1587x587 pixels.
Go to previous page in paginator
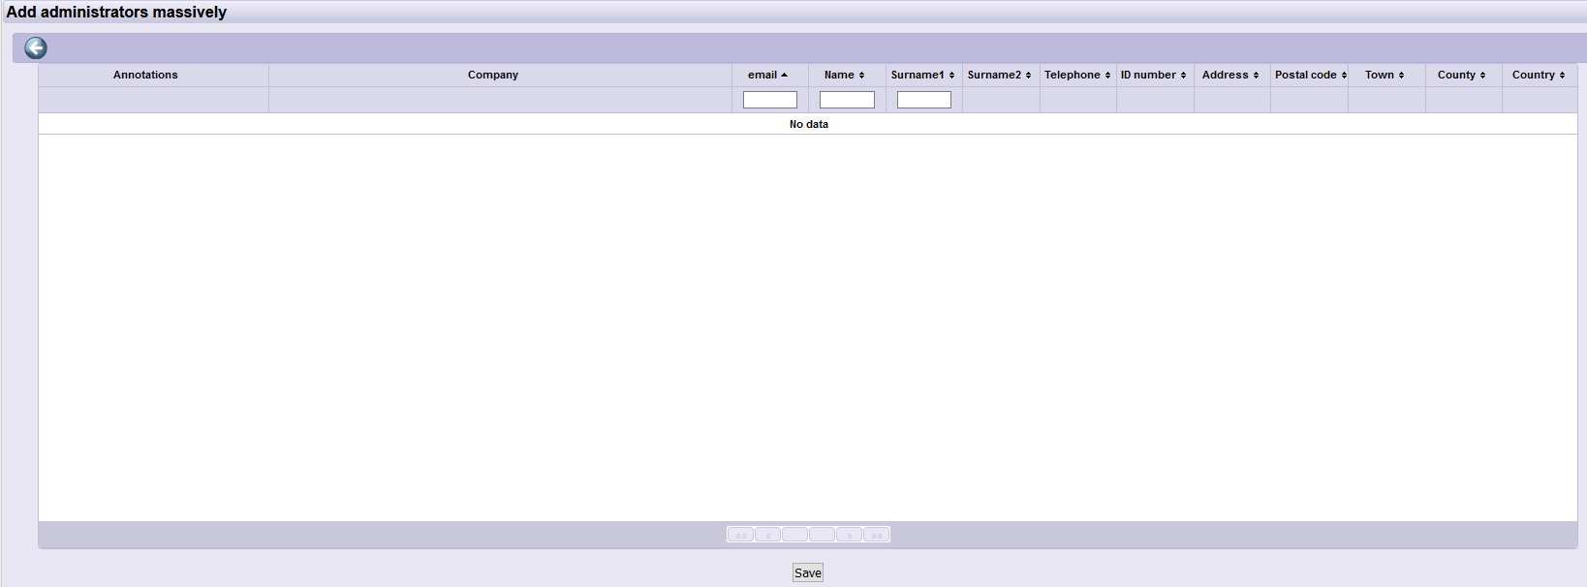(x=767, y=535)
